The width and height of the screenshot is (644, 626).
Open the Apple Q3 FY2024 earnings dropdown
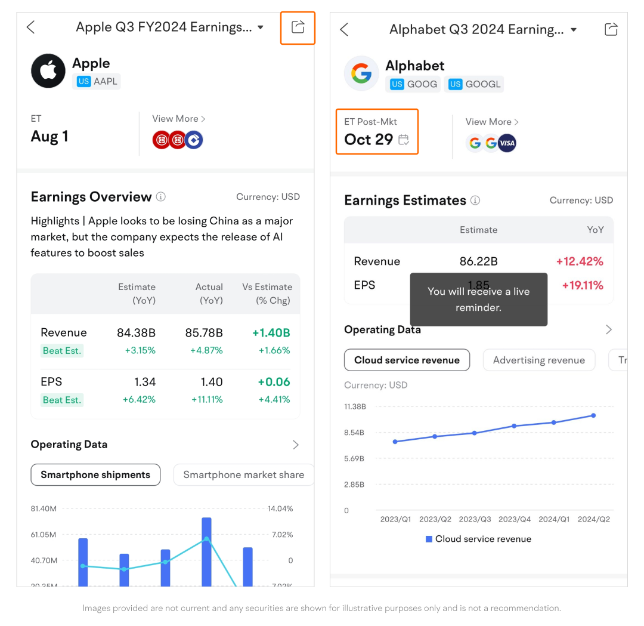click(261, 27)
